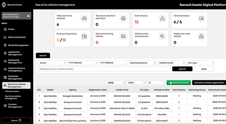Open Sales Dashboard in the sidebar
This screenshot has height=124, width=226.
pos(17,37)
